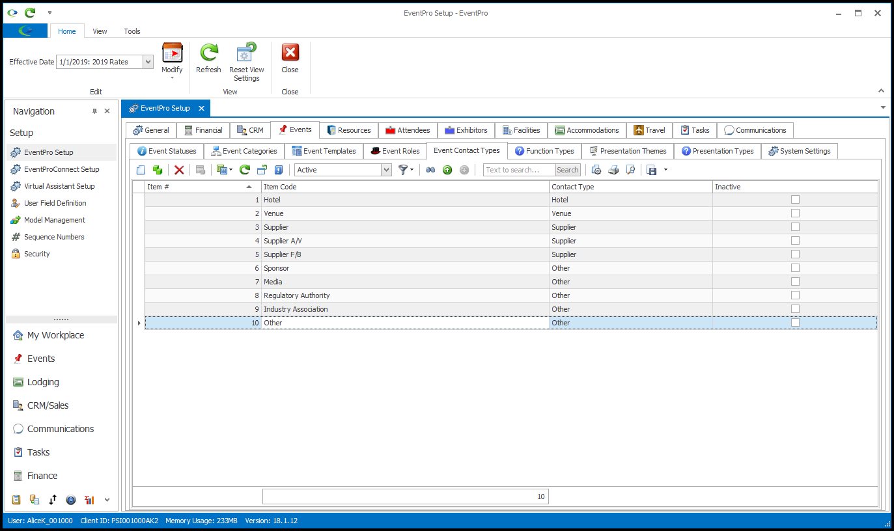
Task: Click the Search button
Action: pos(568,170)
